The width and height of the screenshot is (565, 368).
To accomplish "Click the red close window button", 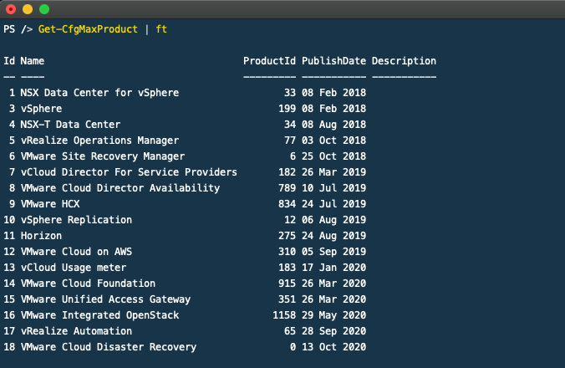I will pos(11,9).
